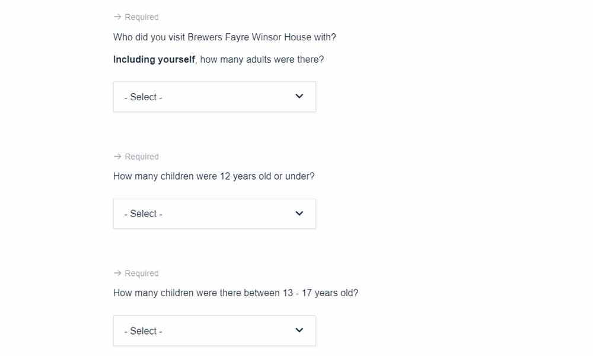
Task: Click '- Select -' text in 12 or under dropdown
Action: point(144,214)
